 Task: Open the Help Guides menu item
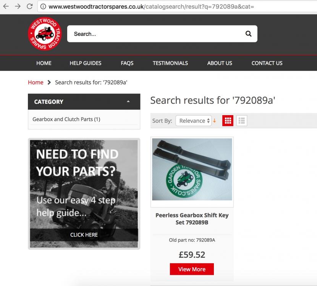86,63
